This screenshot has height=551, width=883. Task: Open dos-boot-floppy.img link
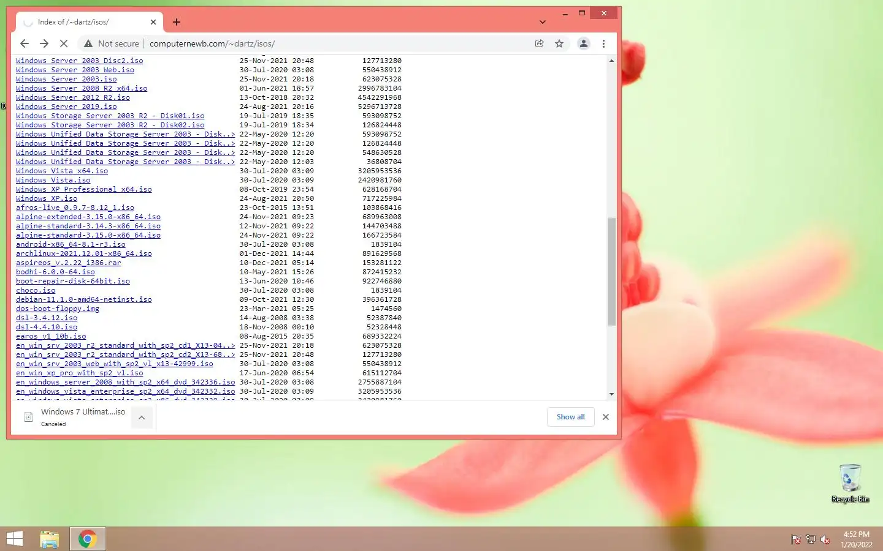coord(58,309)
